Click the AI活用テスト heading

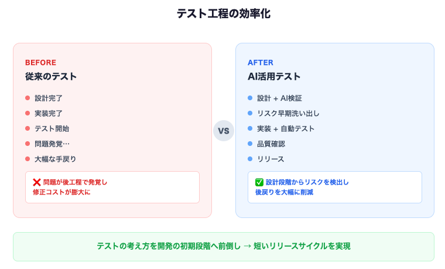[x=274, y=76]
